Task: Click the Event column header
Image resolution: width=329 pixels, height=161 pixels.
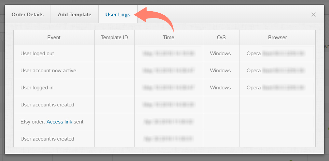Action: click(x=54, y=38)
